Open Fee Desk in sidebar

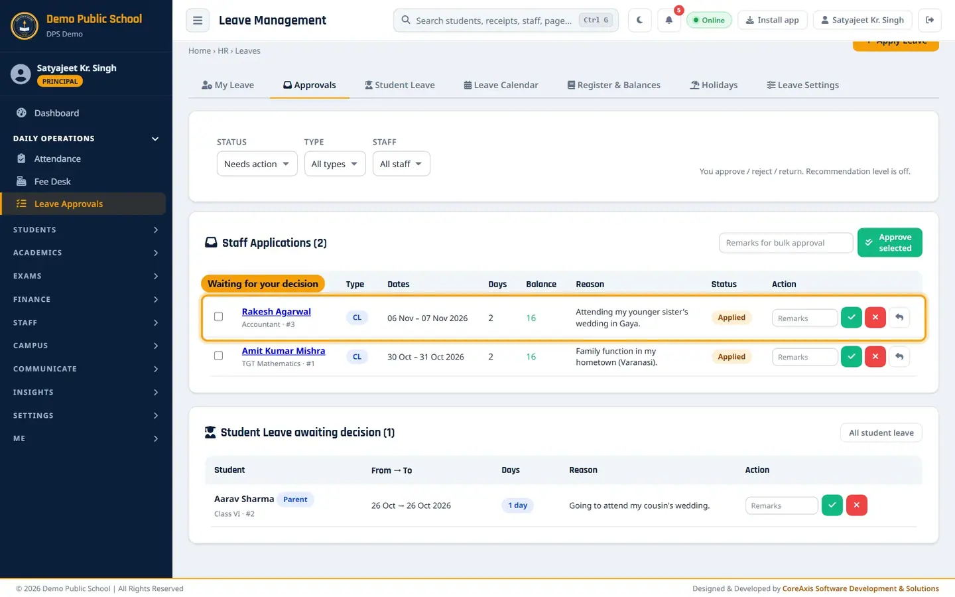click(84, 181)
